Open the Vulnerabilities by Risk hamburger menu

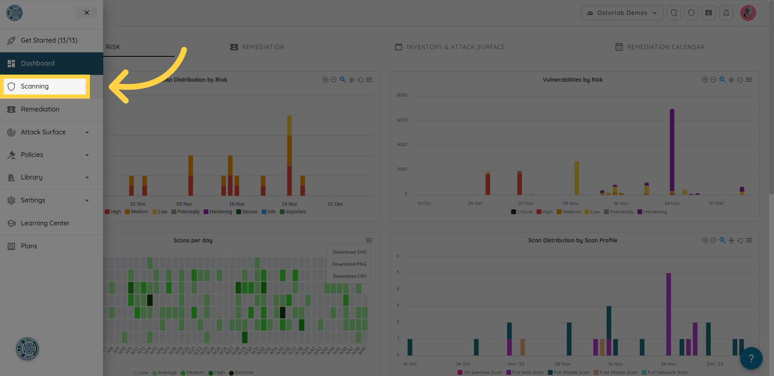point(749,80)
